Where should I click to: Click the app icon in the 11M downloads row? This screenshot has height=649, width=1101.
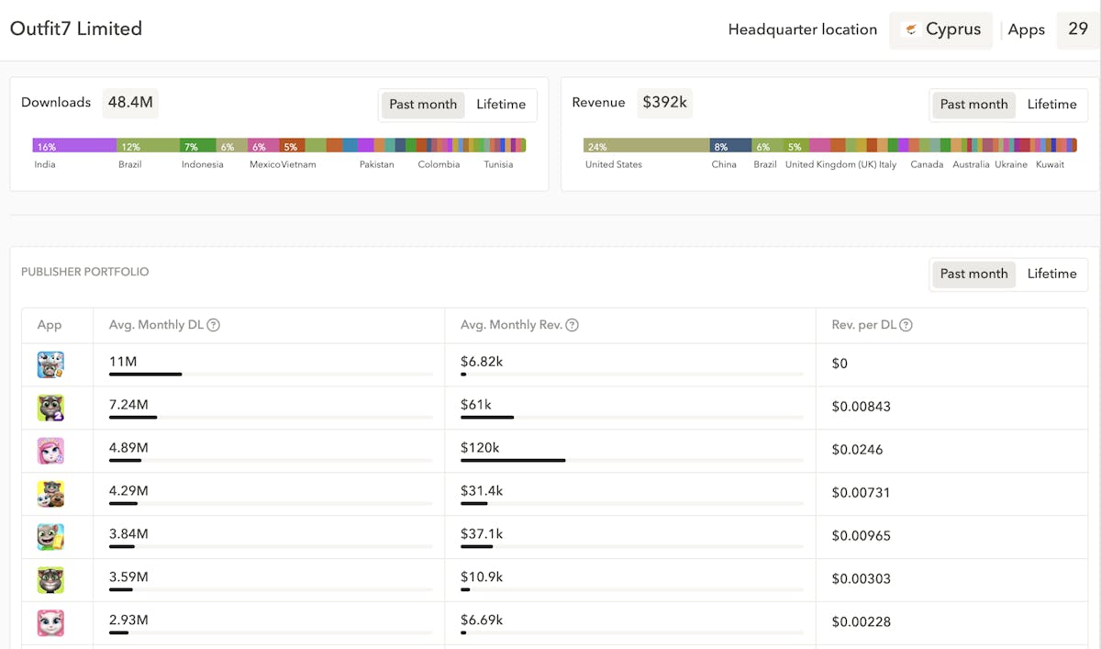[x=50, y=365]
